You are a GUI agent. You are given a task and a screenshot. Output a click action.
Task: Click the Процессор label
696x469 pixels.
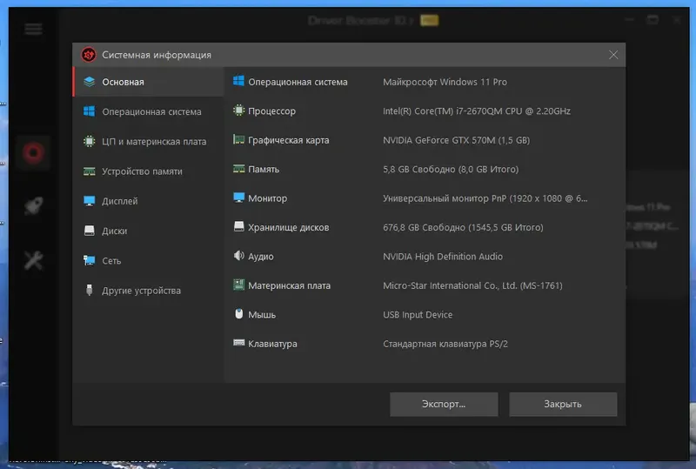click(271, 111)
